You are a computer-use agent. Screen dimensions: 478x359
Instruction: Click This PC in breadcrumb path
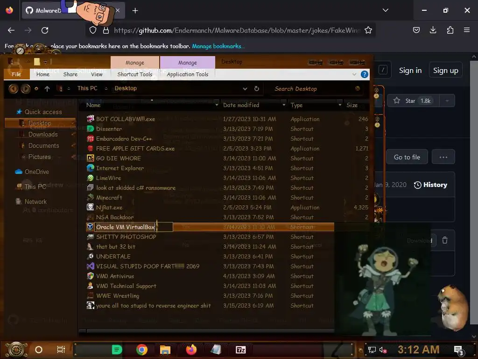tap(87, 88)
